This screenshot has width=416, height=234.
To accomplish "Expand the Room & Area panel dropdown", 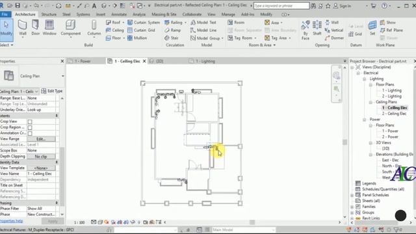I will [x=262, y=45].
